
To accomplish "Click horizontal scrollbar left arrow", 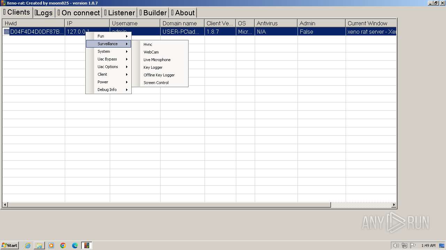I will 5,205.
